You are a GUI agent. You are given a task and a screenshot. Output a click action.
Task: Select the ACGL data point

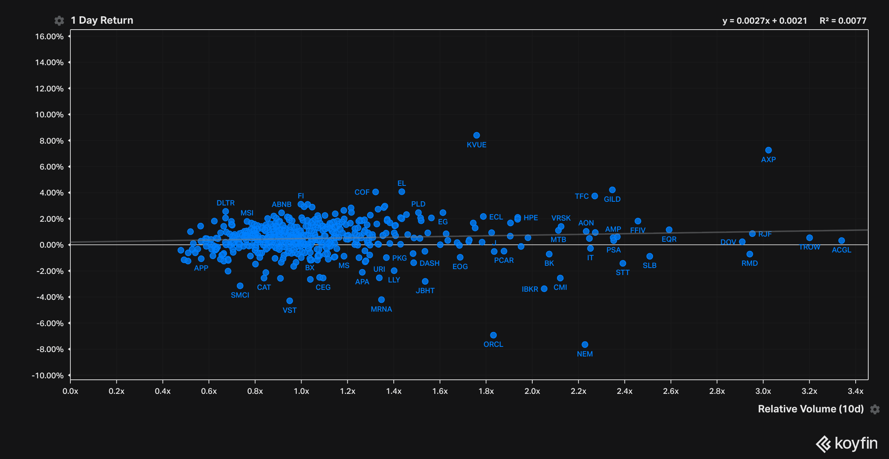pyautogui.click(x=842, y=241)
